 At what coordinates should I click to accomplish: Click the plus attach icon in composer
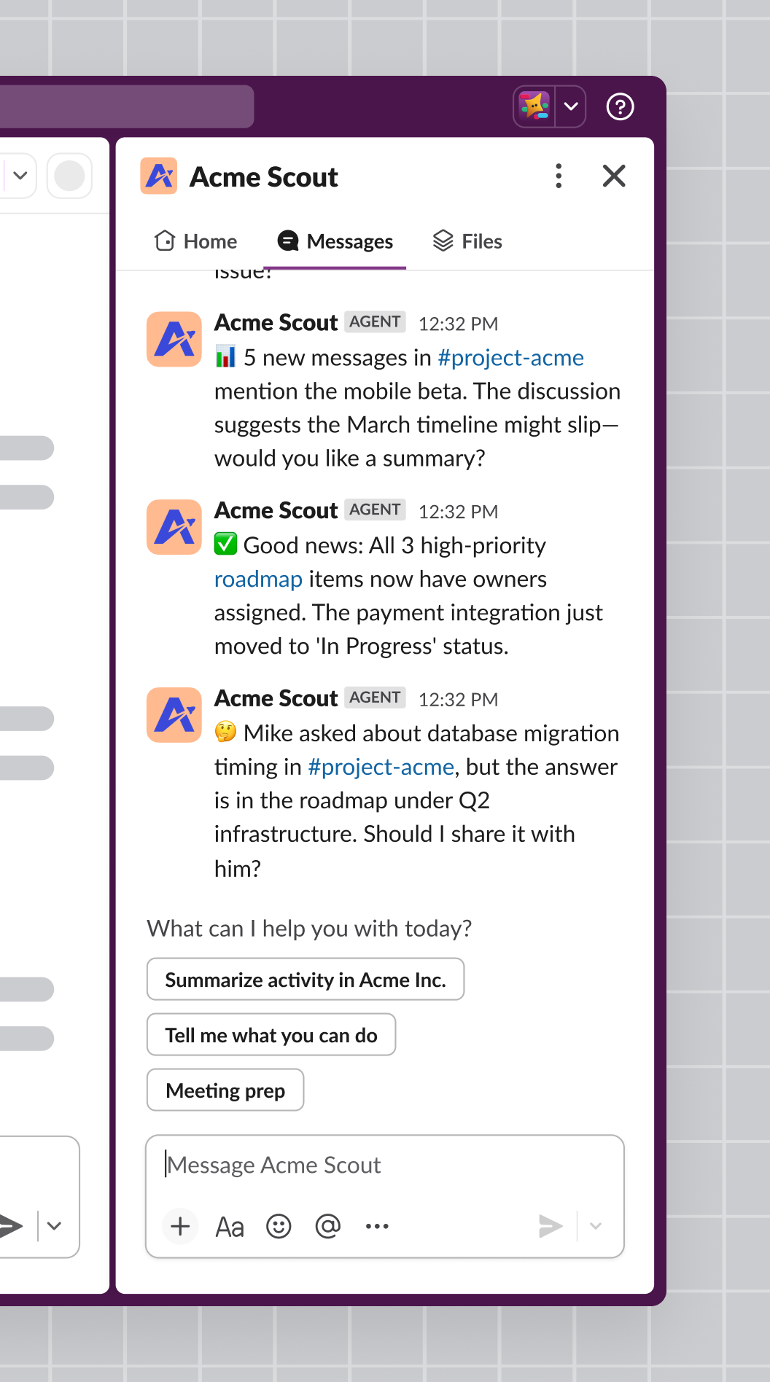point(180,1226)
